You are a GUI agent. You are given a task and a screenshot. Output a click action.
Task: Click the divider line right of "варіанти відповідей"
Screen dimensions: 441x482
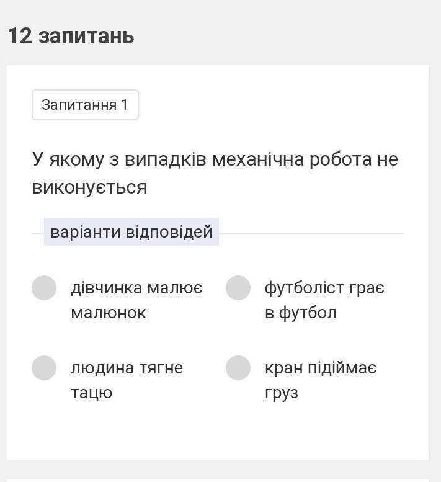click(x=310, y=234)
